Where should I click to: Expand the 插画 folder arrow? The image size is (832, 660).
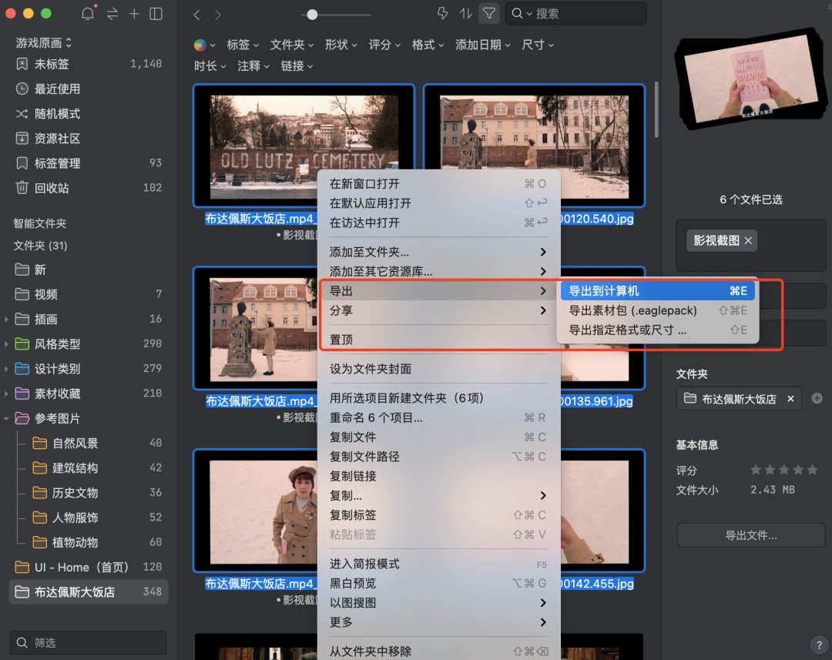[x=6, y=320]
